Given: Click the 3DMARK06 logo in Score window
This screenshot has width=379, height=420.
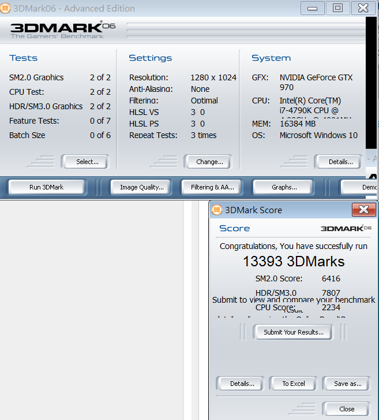Looking at the screenshot, I should (x=346, y=228).
